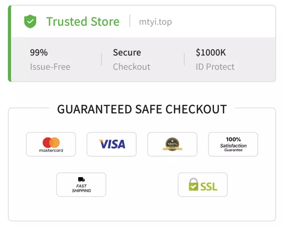284x227 pixels.
Task: Click the ID Protect gray caption
Action: click(215, 67)
